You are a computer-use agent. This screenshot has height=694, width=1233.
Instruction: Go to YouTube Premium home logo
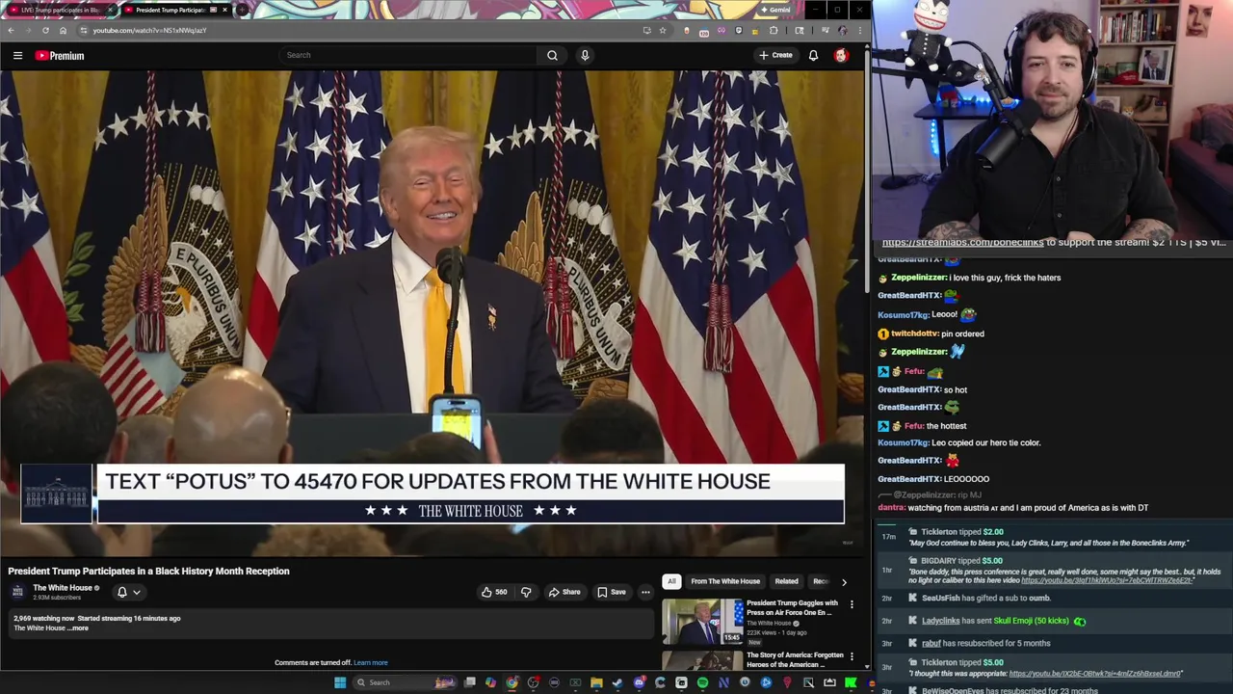[60, 55]
